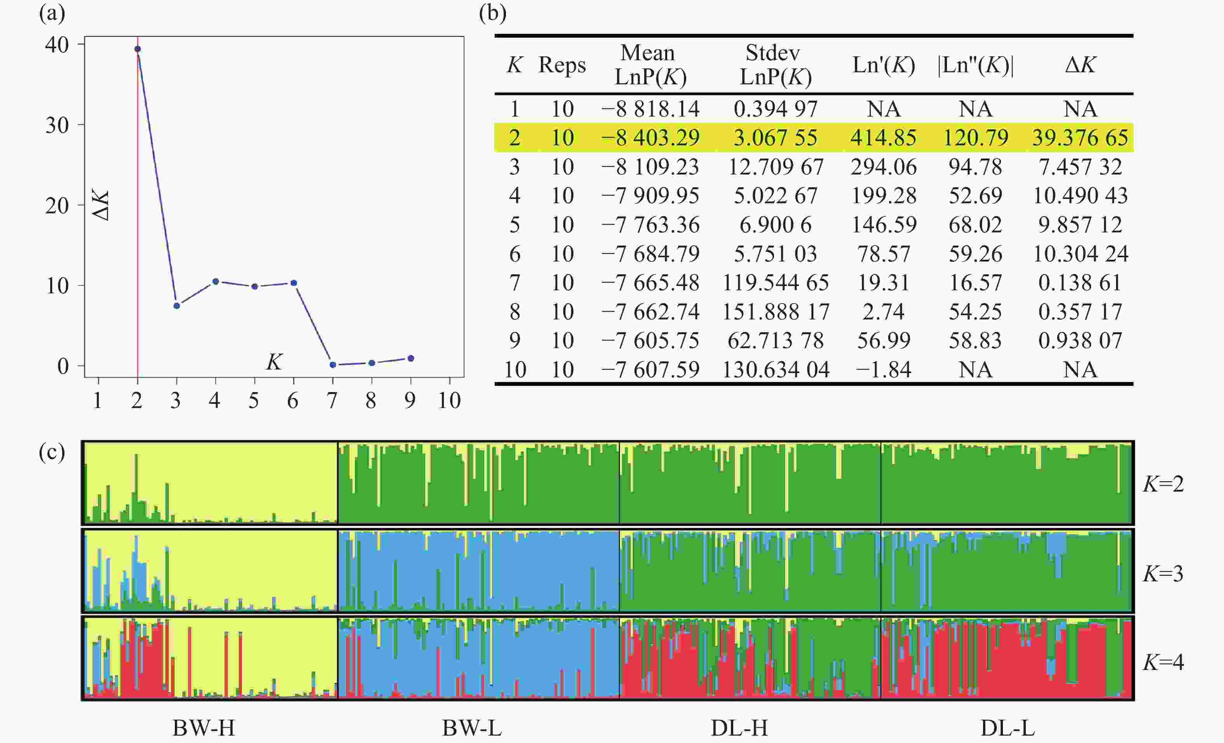Click the data point at K=3
This screenshot has width=1224, height=743.
(x=176, y=305)
